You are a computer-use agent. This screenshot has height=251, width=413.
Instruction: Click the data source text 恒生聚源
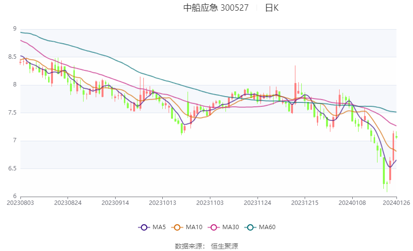pos(224,246)
